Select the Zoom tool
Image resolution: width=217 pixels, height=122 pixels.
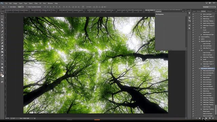2,70
